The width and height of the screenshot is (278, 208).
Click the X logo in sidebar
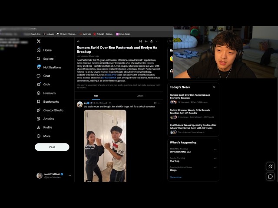[39, 41]
